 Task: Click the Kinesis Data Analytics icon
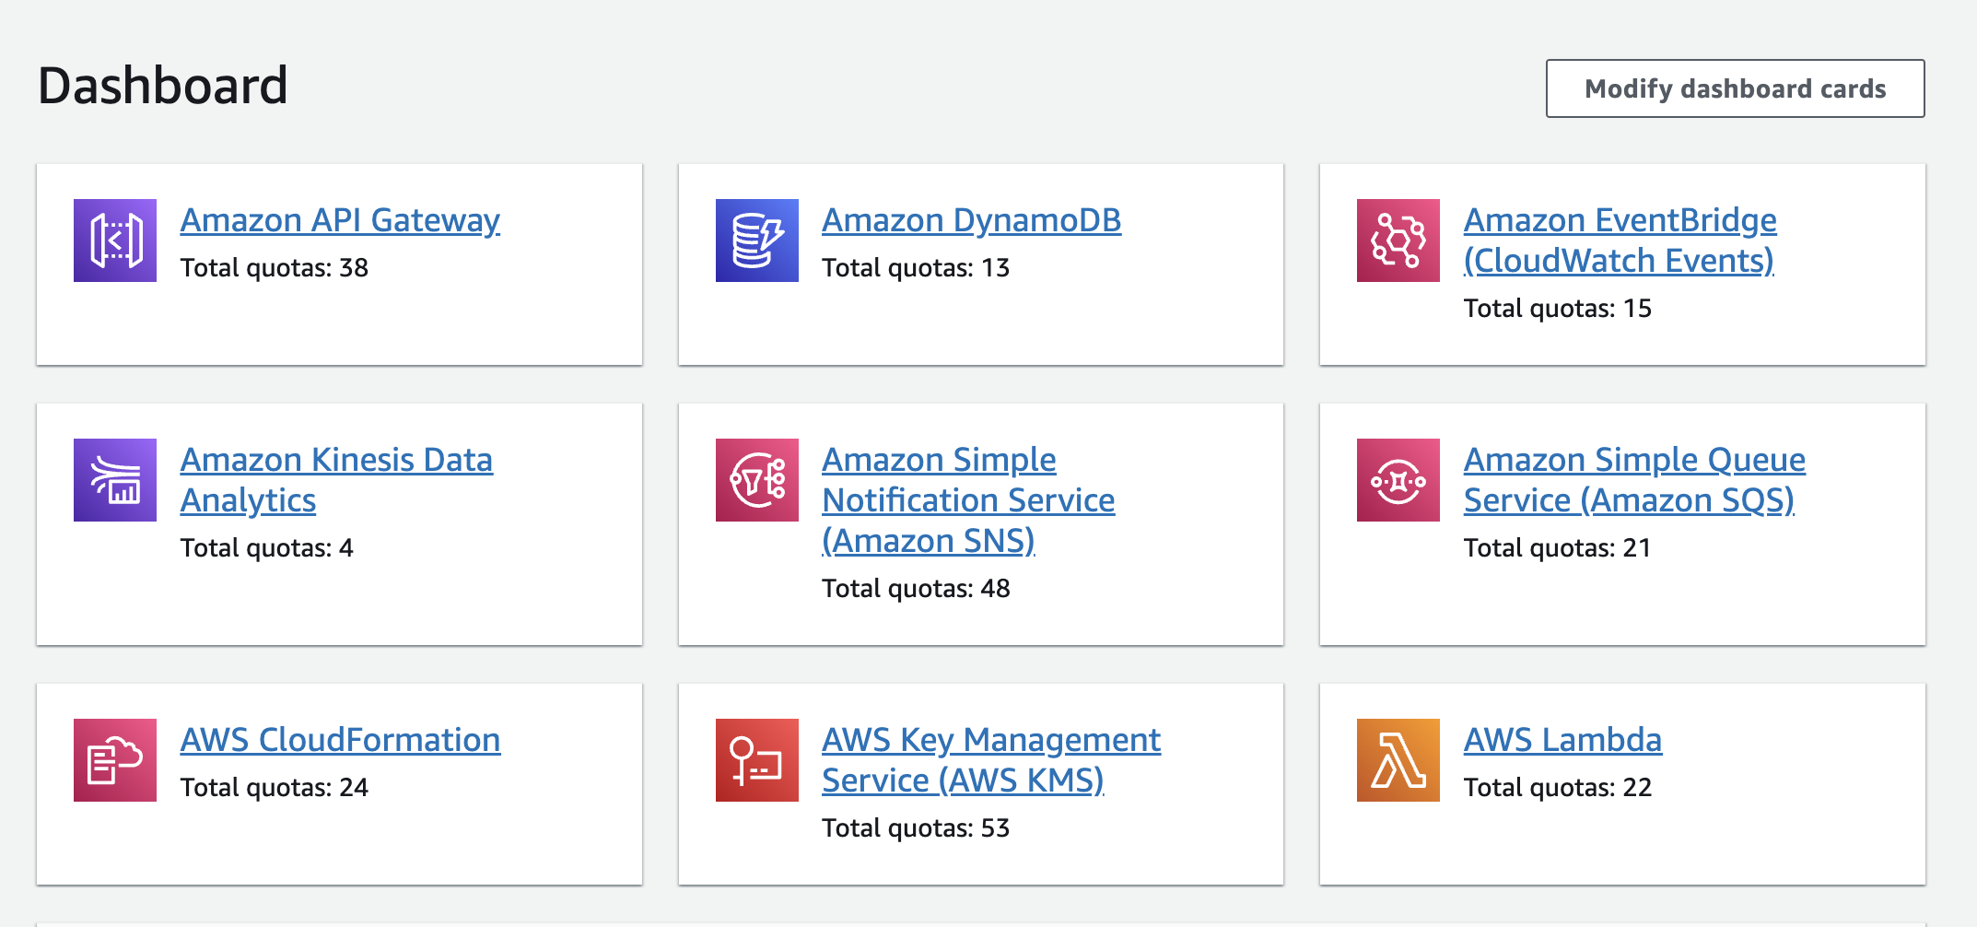[x=115, y=480]
